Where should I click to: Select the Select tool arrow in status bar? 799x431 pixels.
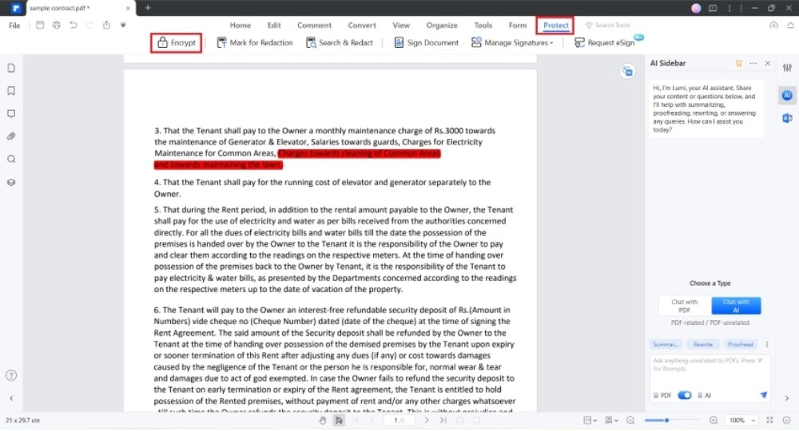click(x=339, y=421)
